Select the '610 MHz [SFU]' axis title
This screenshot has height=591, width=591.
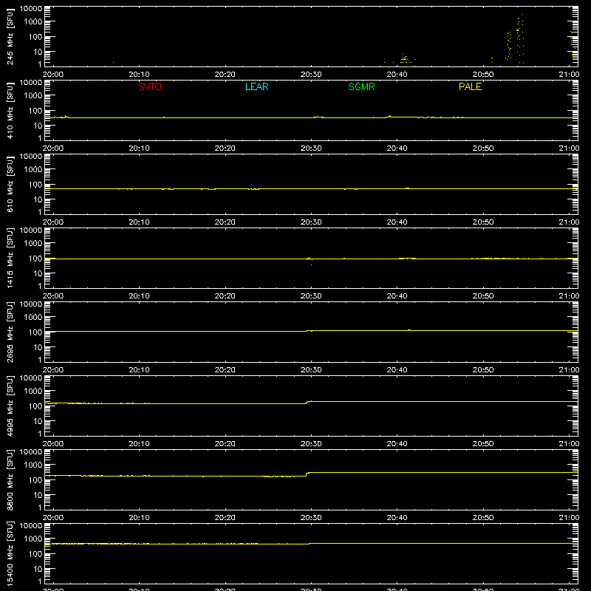coord(10,185)
